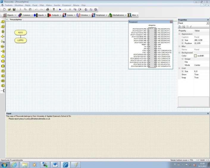Add a Comment bracket icon

coord(3,91)
